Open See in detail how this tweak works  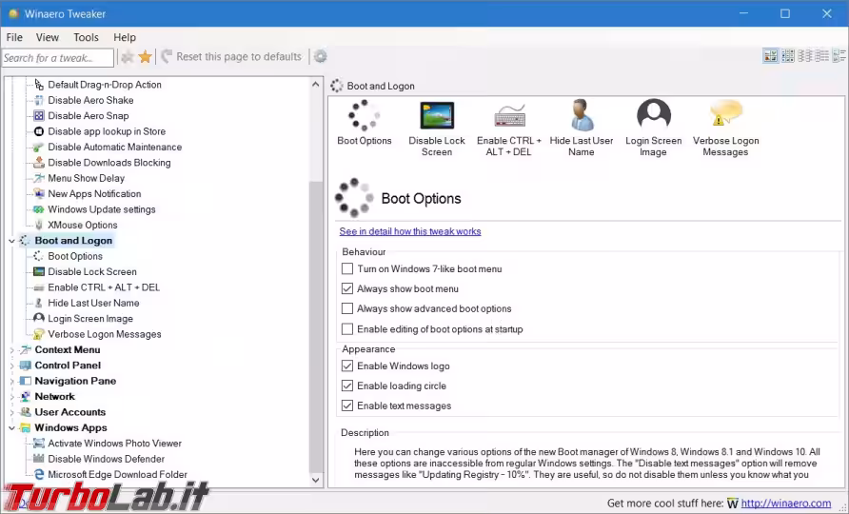tap(410, 231)
